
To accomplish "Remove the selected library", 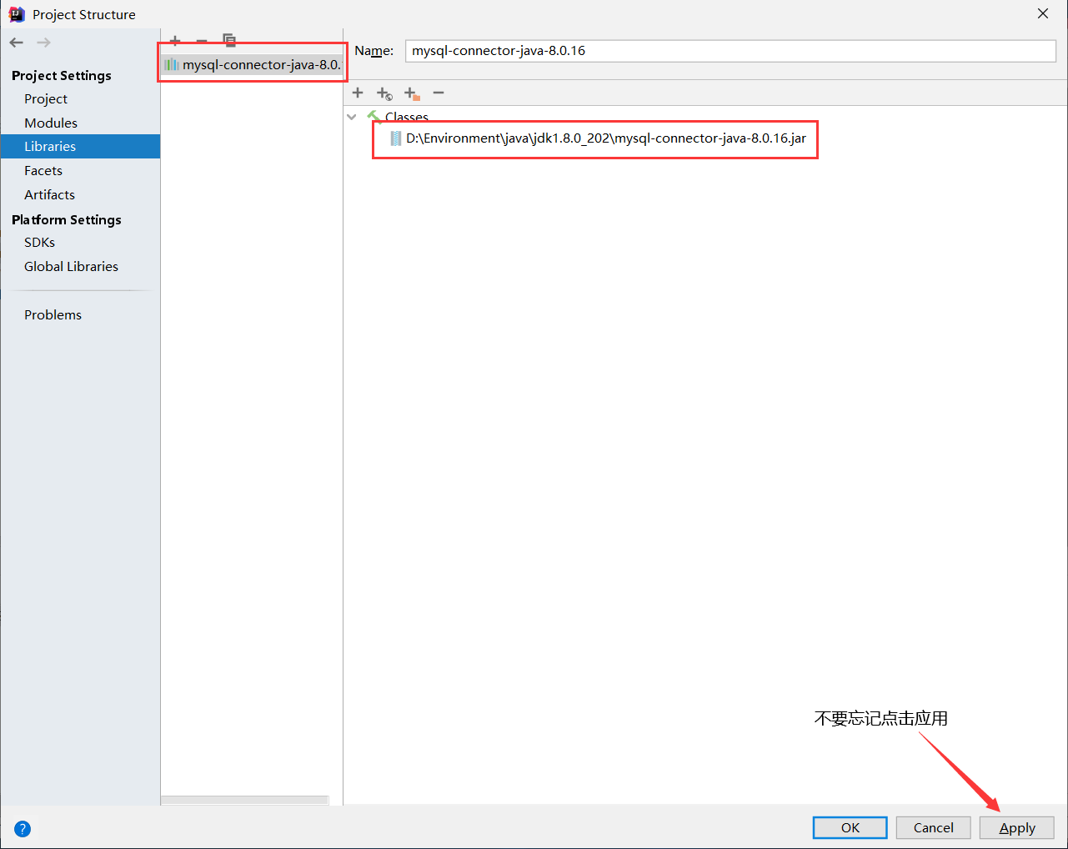I will click(202, 40).
